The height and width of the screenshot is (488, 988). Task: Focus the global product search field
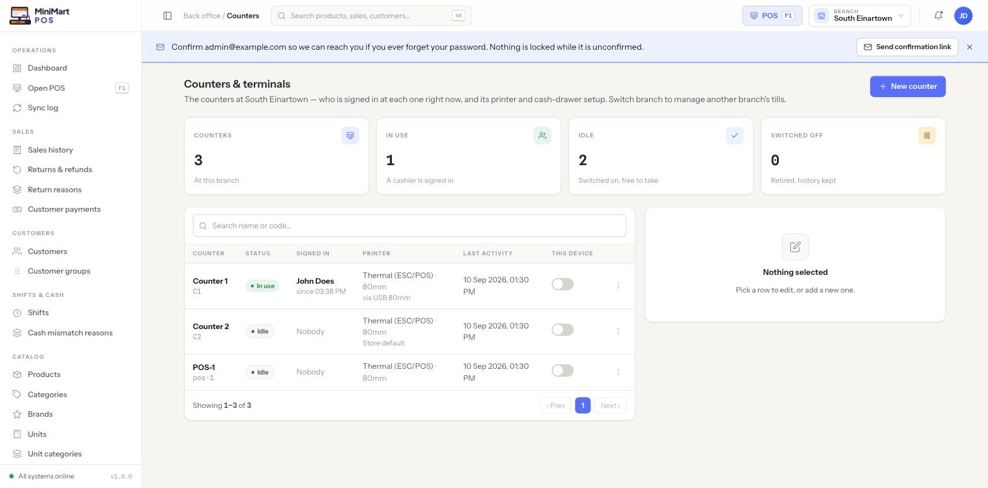click(371, 16)
